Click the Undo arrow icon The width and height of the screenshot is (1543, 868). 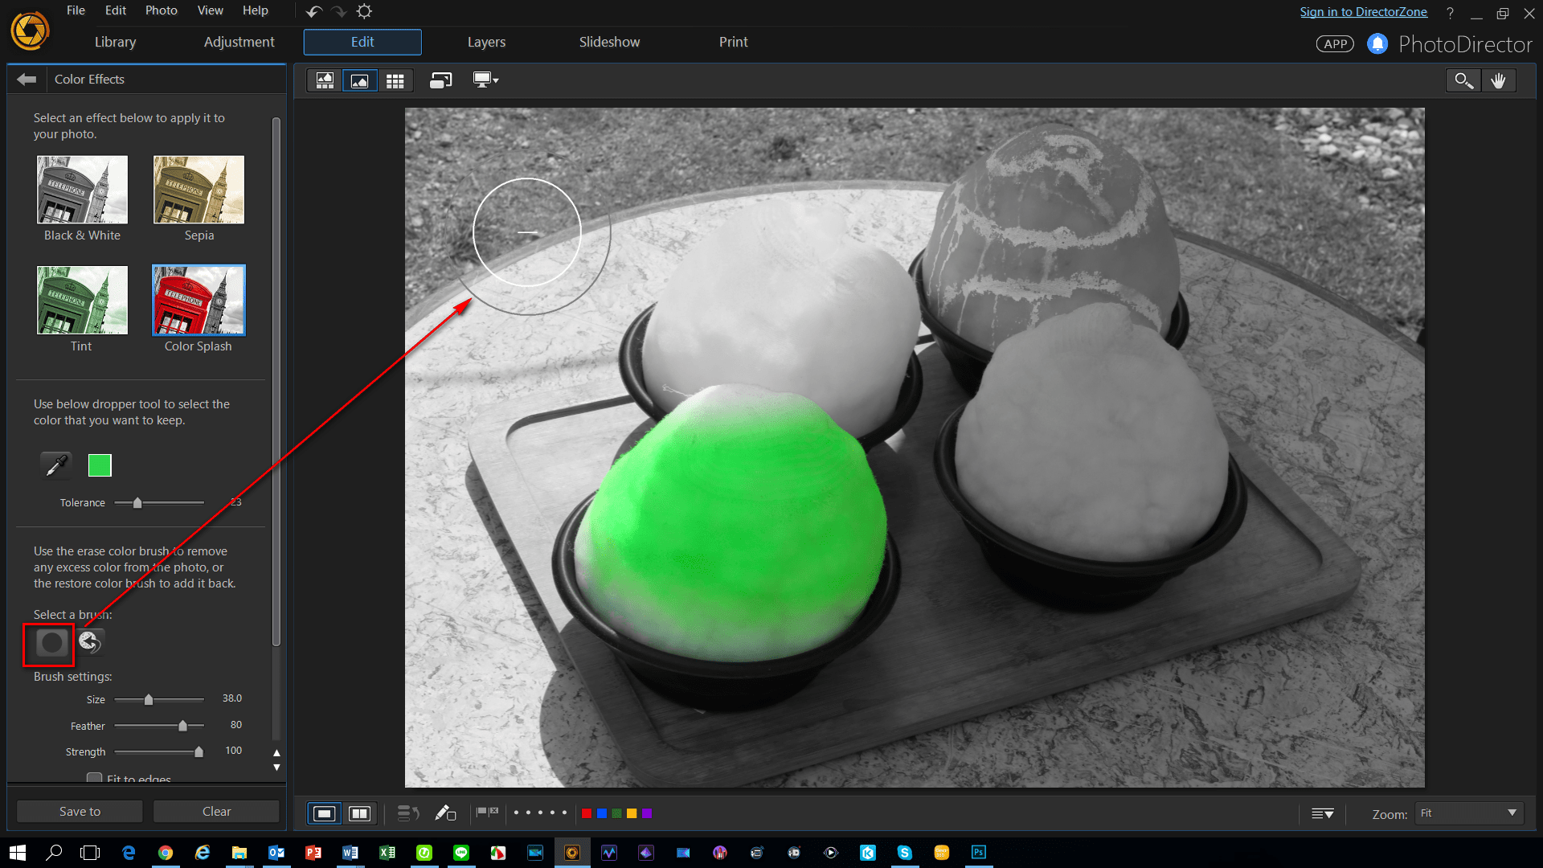coord(314,11)
